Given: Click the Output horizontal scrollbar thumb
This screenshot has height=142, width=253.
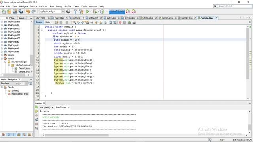Looking at the screenshot, I should click(77, 135).
